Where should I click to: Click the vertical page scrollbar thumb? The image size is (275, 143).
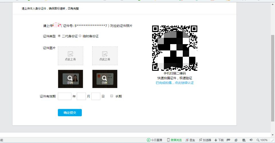coord(272,78)
